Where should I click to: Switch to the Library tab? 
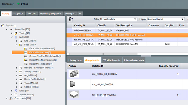click(6, 13)
